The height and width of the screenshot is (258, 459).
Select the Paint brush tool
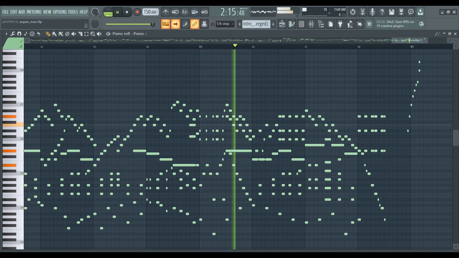click(54, 34)
